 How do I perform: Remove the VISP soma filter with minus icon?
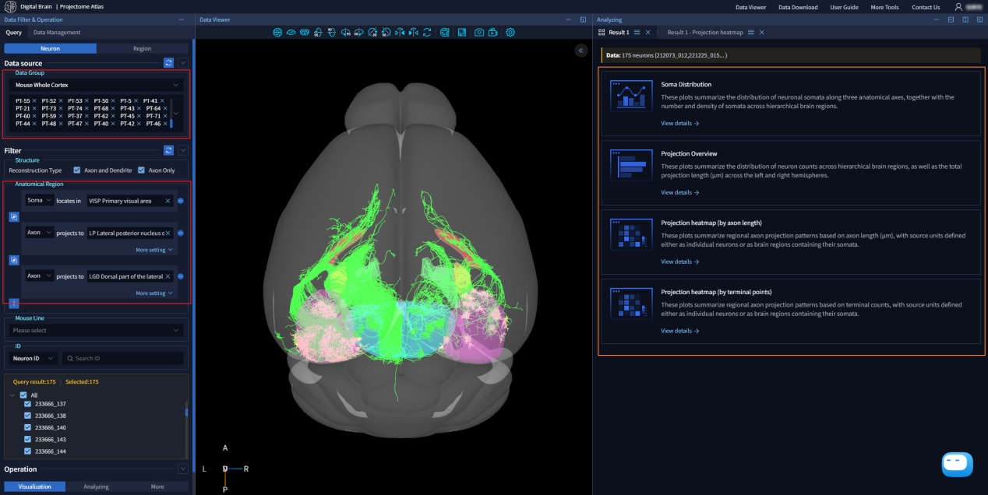181,201
